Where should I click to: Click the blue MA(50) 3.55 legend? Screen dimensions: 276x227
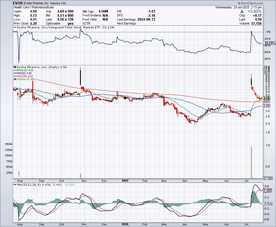click(23, 73)
